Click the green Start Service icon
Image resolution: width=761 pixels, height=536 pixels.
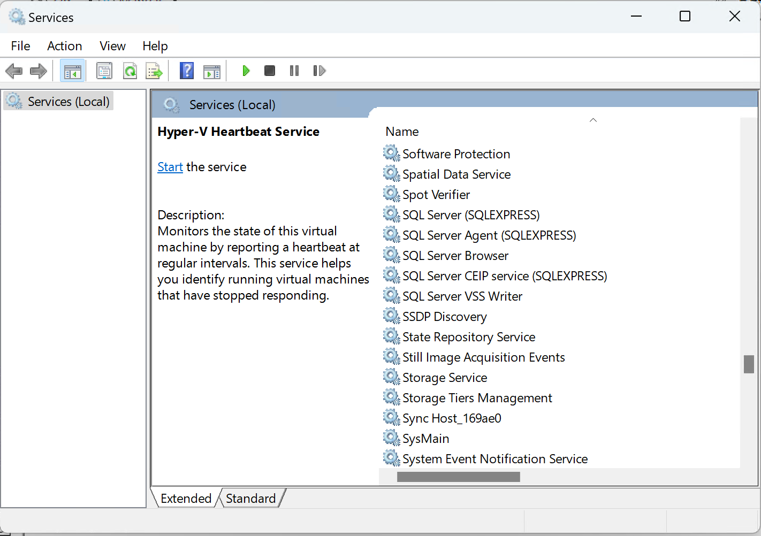(x=246, y=71)
